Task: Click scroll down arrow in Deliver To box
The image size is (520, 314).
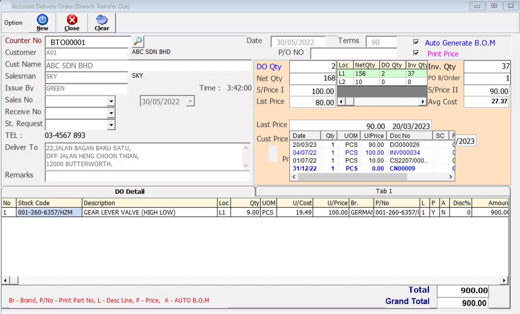Action: (x=246, y=165)
